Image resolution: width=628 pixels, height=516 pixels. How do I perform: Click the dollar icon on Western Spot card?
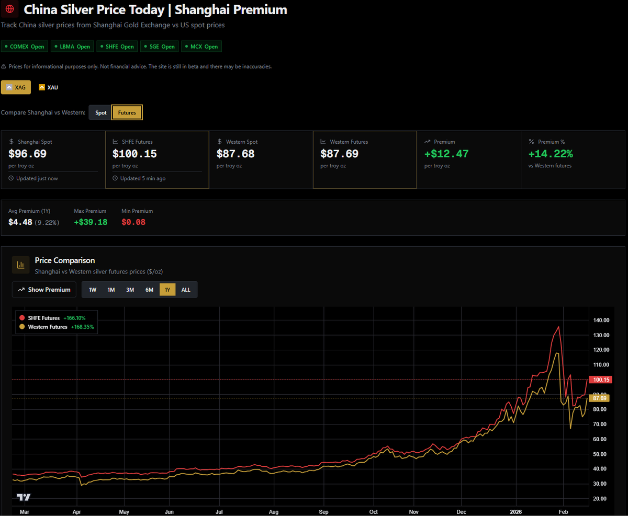point(220,142)
